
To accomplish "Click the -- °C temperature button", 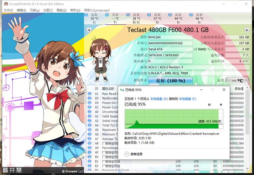I will 237,81.
